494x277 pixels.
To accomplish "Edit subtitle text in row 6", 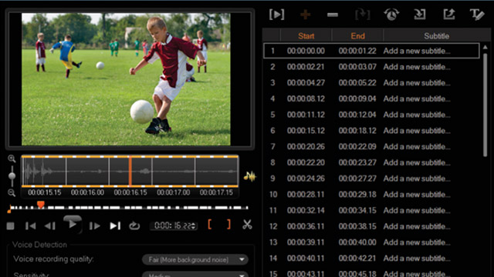I will [x=417, y=131].
